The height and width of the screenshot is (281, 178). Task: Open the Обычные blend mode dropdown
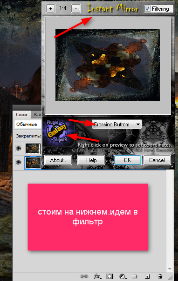coord(27,124)
